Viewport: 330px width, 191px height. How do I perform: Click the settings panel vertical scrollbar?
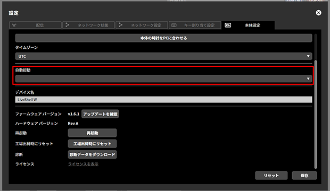(316, 115)
